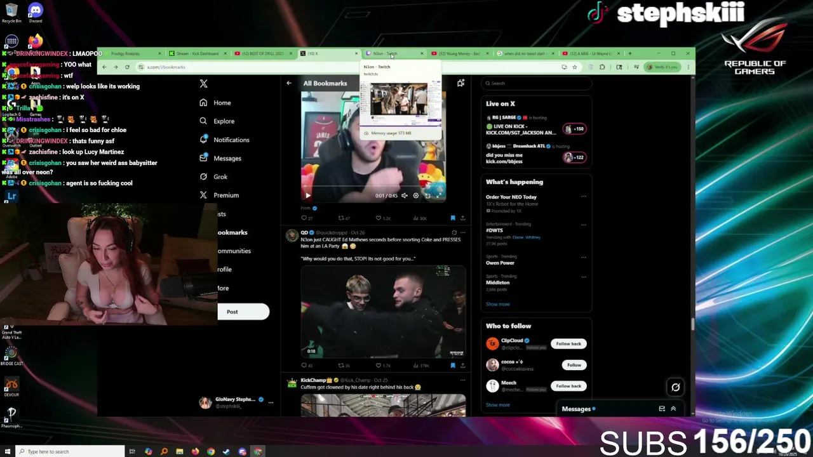Click the Grok icon on QD's post

pyautogui.click(x=454, y=233)
